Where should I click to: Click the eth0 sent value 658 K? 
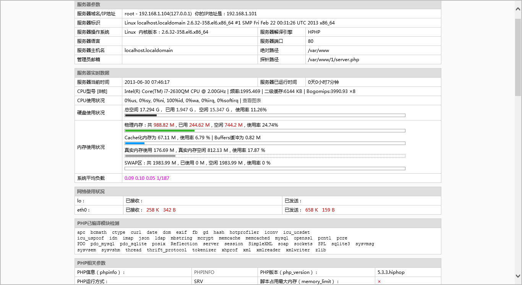pos(311,210)
